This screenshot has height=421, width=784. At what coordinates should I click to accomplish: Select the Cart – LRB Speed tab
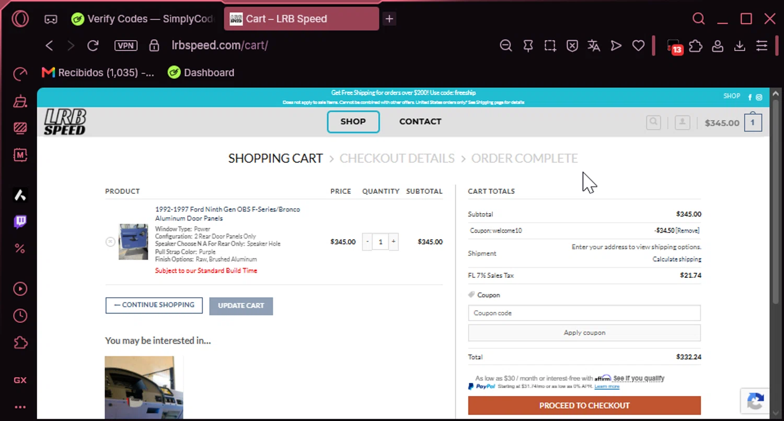tap(302, 19)
